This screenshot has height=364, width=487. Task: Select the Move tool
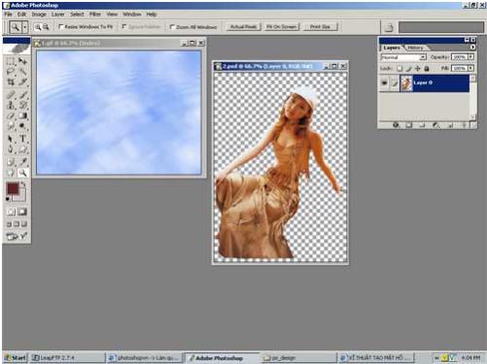pyautogui.click(x=22, y=61)
